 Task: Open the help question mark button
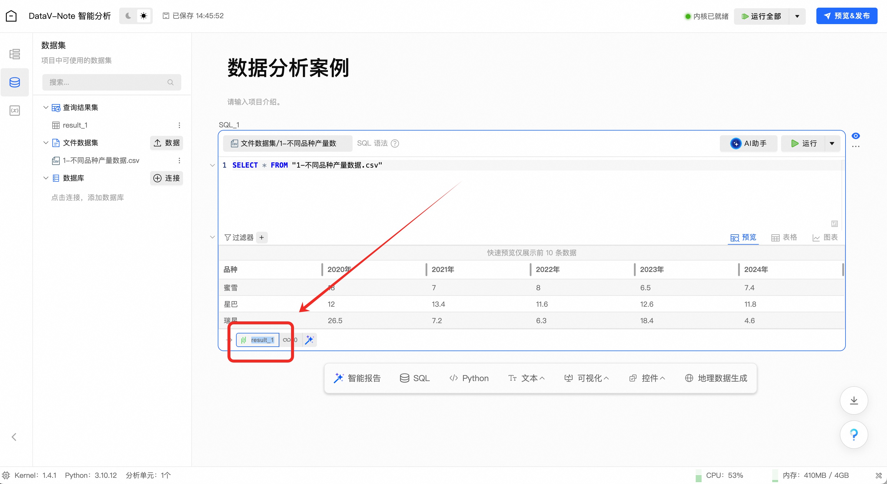point(854,435)
